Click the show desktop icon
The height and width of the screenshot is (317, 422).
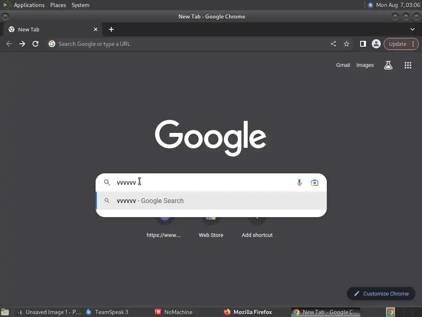point(5,312)
